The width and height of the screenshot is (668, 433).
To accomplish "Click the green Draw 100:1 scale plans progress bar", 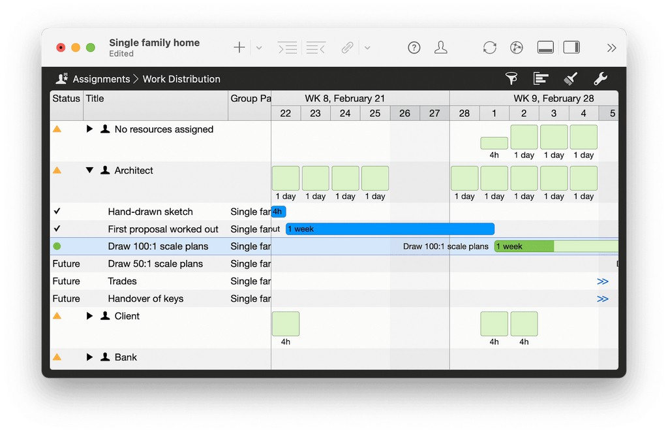I will (524, 246).
